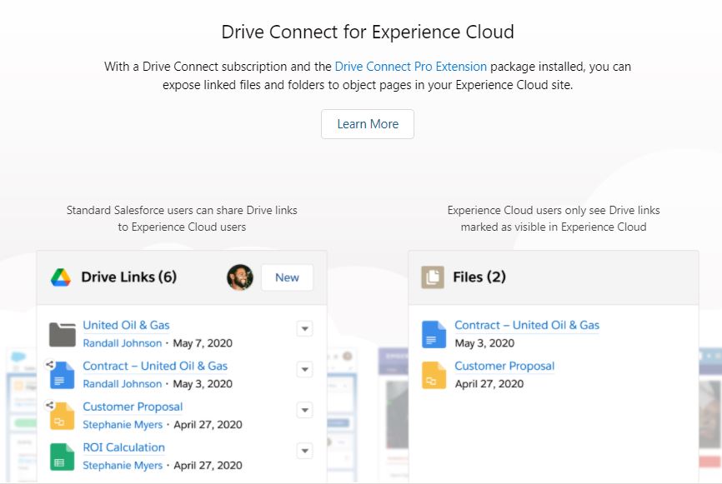Open Drive Connect Pro Extension link

[411, 67]
